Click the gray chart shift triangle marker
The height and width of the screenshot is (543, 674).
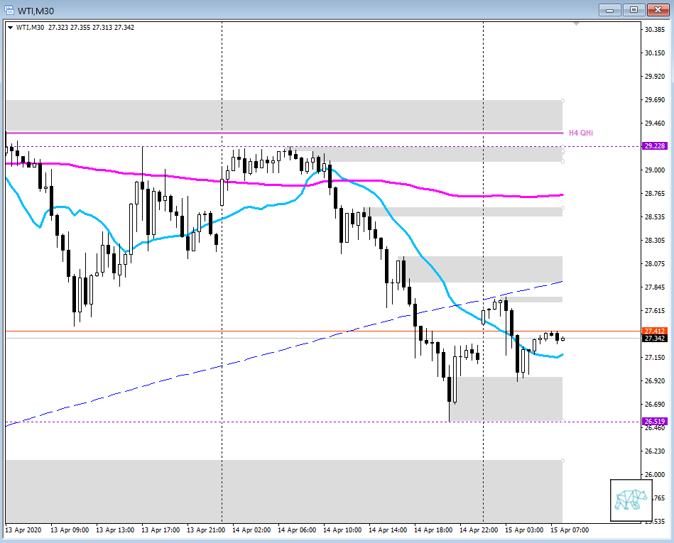pyautogui.click(x=577, y=24)
